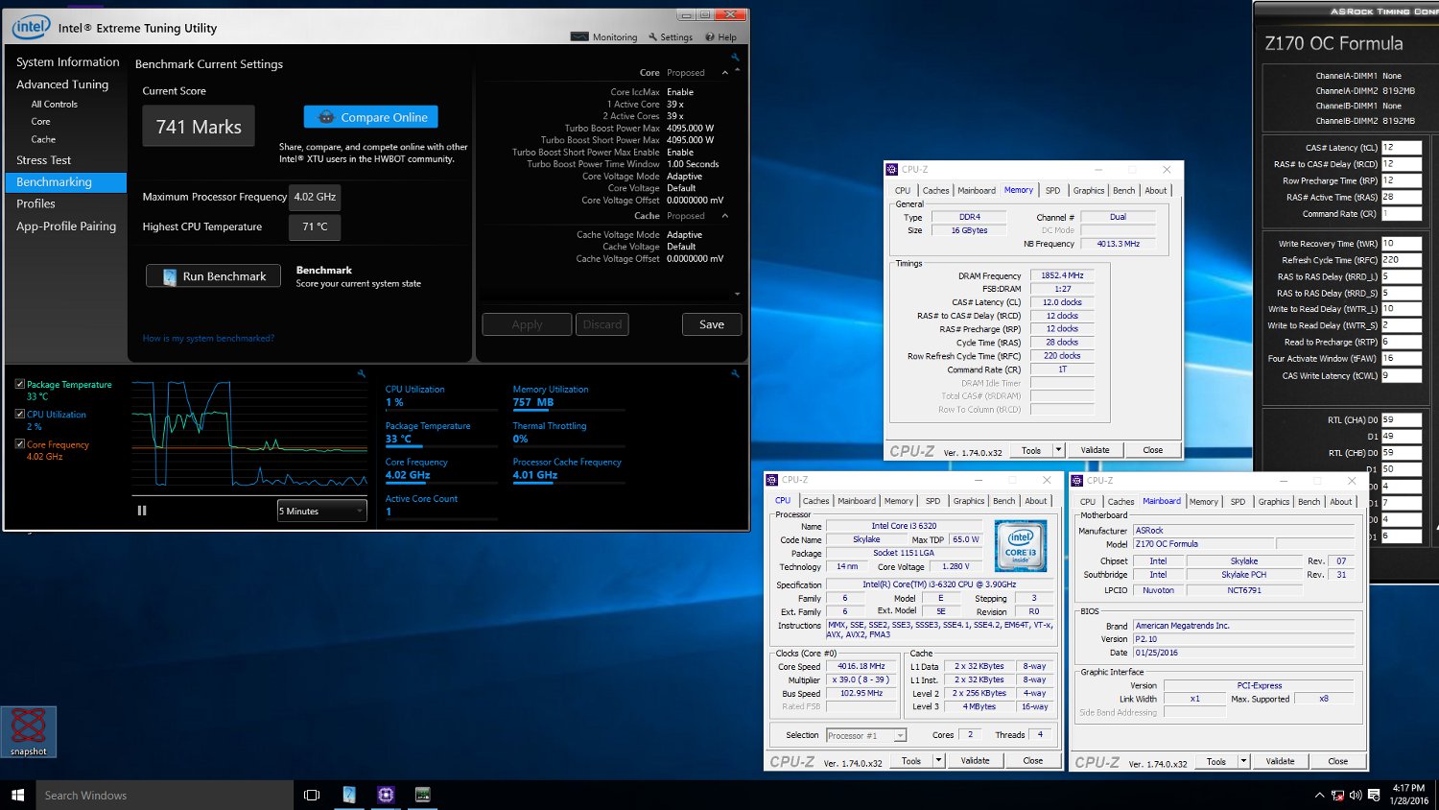The image size is (1439, 810).
Task: Click CPU-Z Mainboard window title icon
Action: (1077, 480)
